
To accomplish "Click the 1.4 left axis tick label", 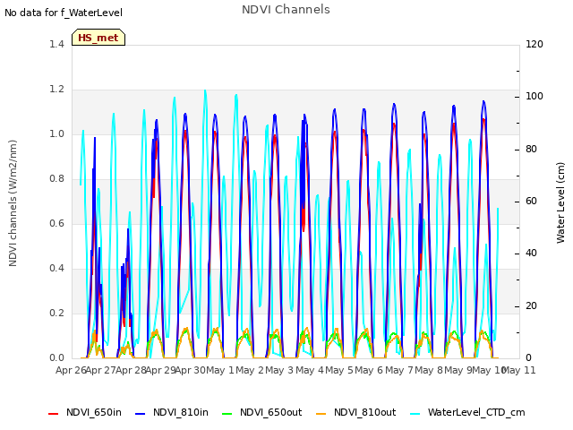I will (x=56, y=44).
